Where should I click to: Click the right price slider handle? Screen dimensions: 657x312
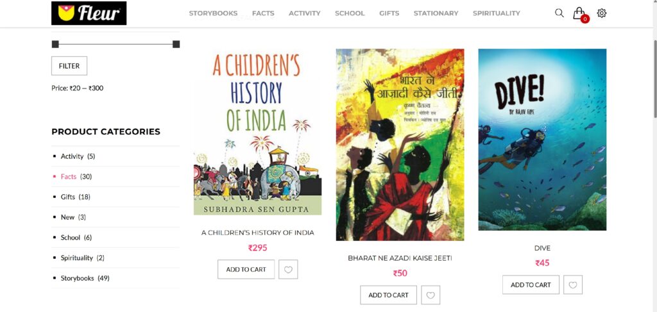[x=176, y=44]
